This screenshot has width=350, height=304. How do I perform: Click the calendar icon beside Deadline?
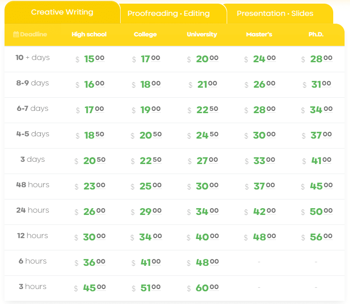click(x=16, y=34)
